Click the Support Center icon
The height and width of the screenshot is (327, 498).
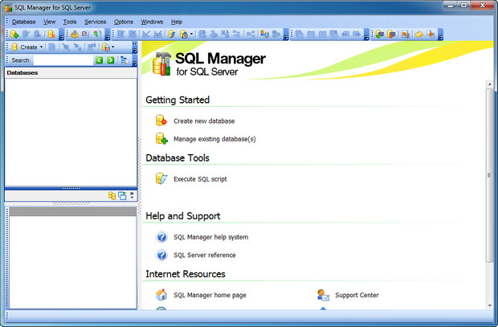pos(323,295)
